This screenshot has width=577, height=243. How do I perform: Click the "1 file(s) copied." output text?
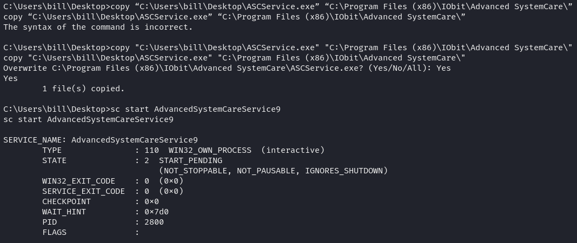point(83,89)
